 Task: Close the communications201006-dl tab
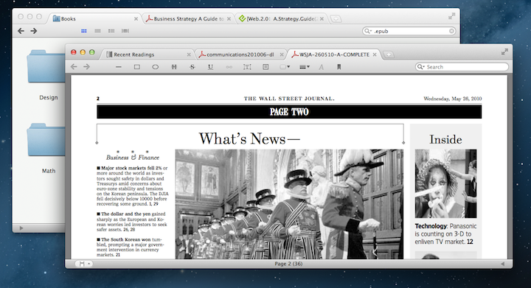coord(282,55)
